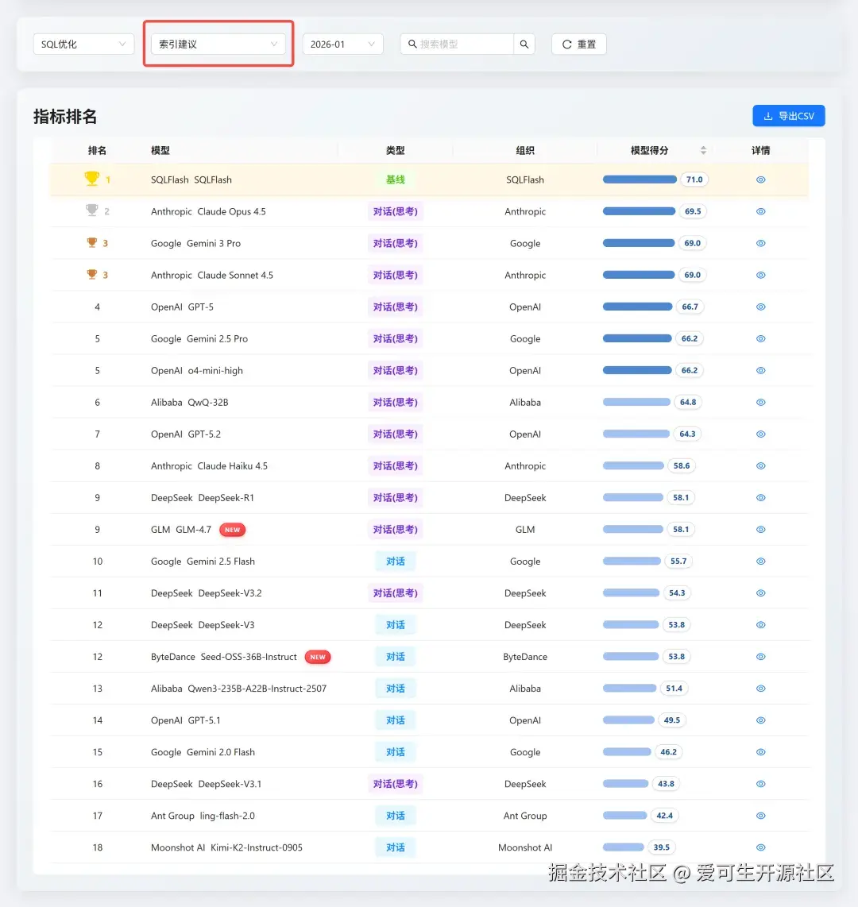Click silver trophy icon for rank 2

pyautogui.click(x=91, y=210)
